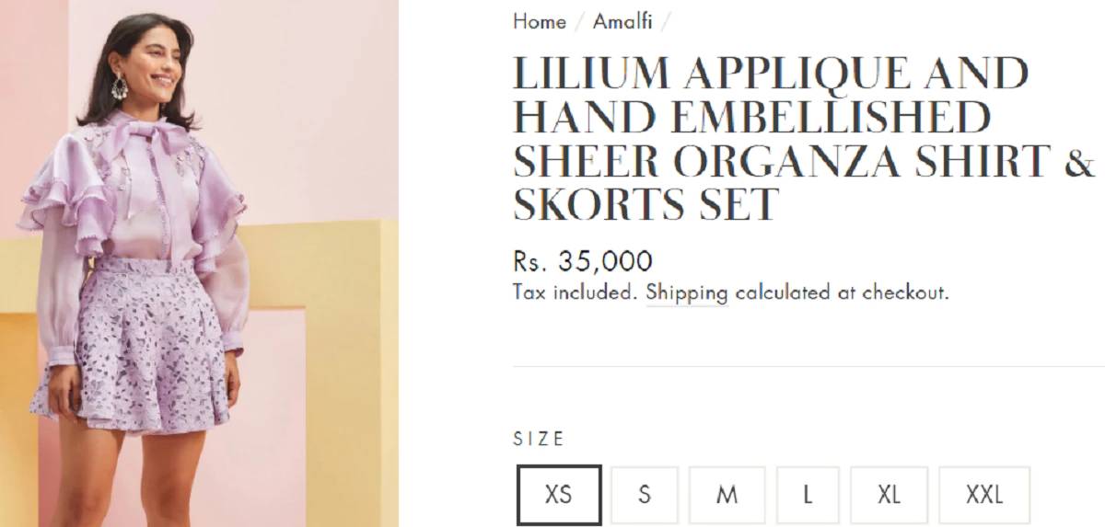
Task: Choose the S size option
Action: (645, 495)
